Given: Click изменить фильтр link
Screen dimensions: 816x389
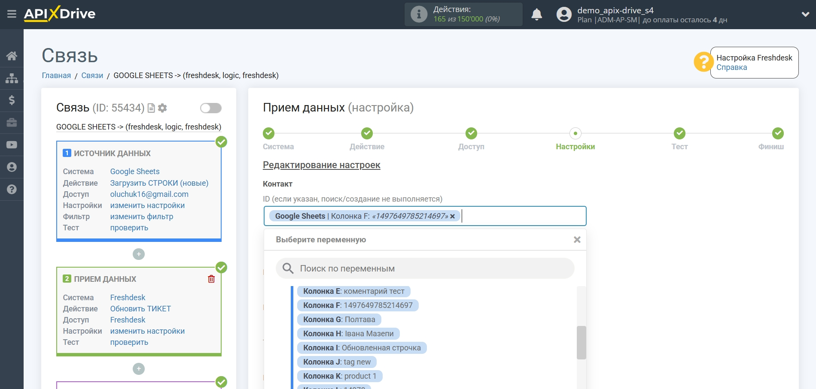Looking at the screenshot, I should coord(142,217).
